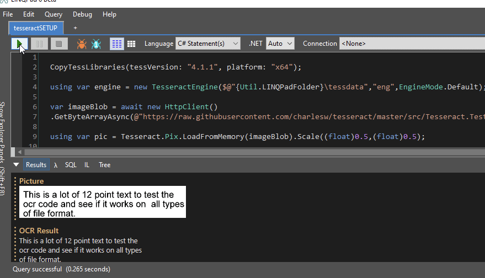Switch to the lambda results tab

click(56, 165)
